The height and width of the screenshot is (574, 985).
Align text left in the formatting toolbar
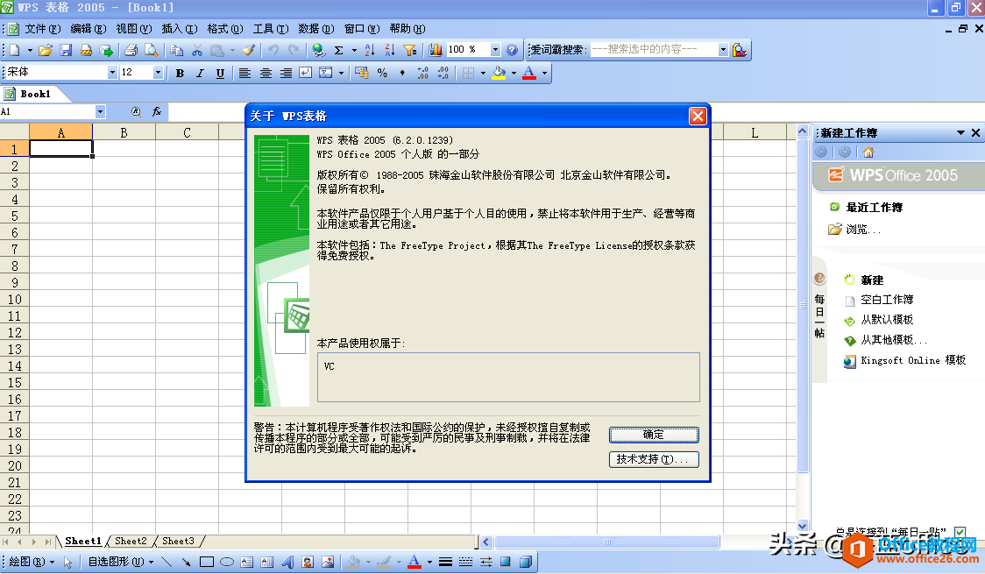pos(245,74)
